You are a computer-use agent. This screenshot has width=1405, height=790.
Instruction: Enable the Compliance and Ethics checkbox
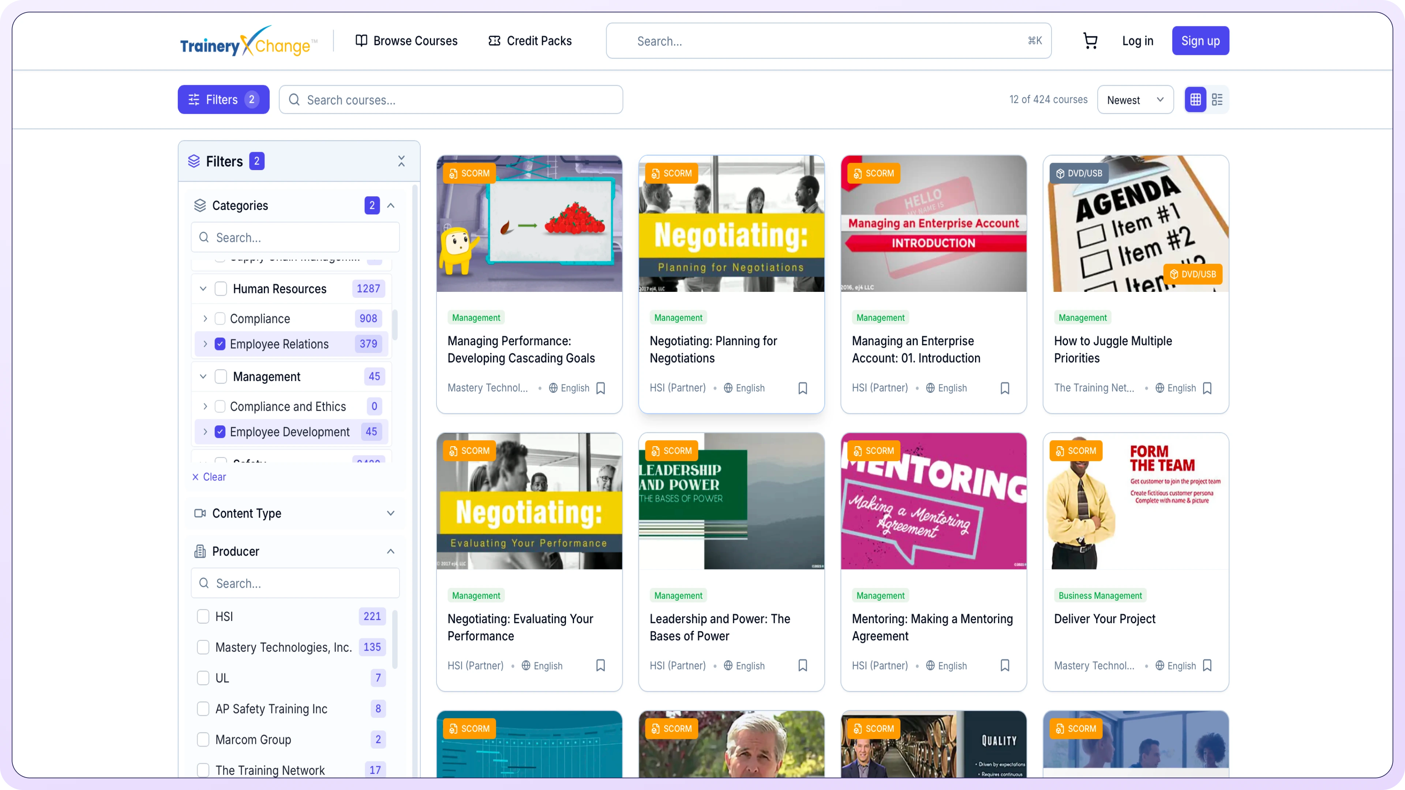(x=220, y=407)
